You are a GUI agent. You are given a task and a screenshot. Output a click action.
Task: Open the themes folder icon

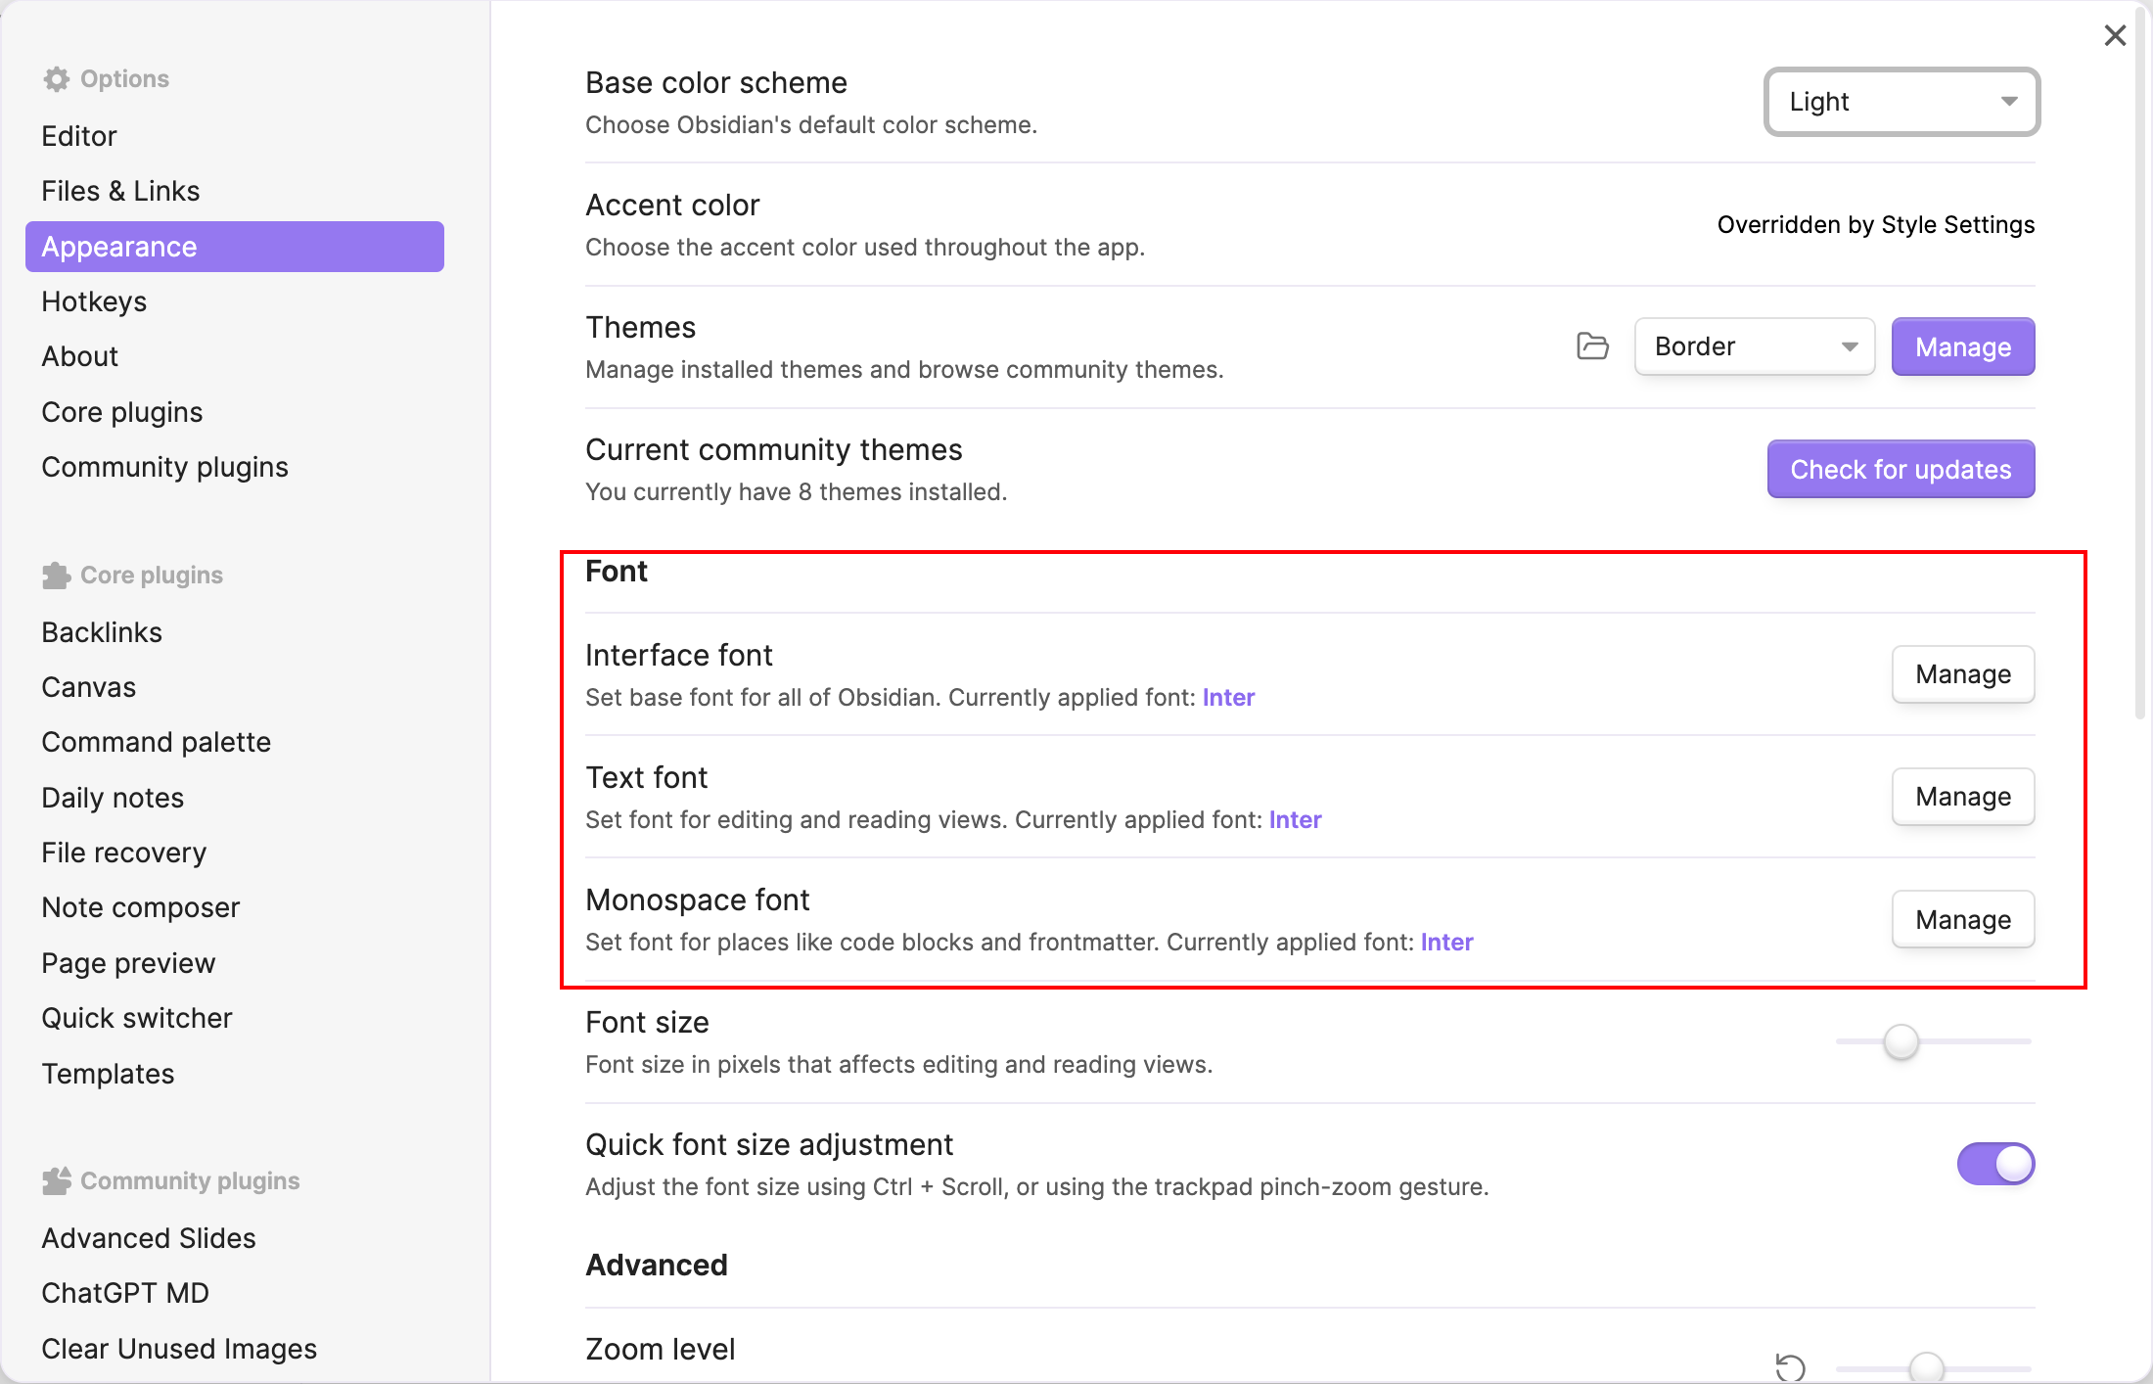(1592, 346)
